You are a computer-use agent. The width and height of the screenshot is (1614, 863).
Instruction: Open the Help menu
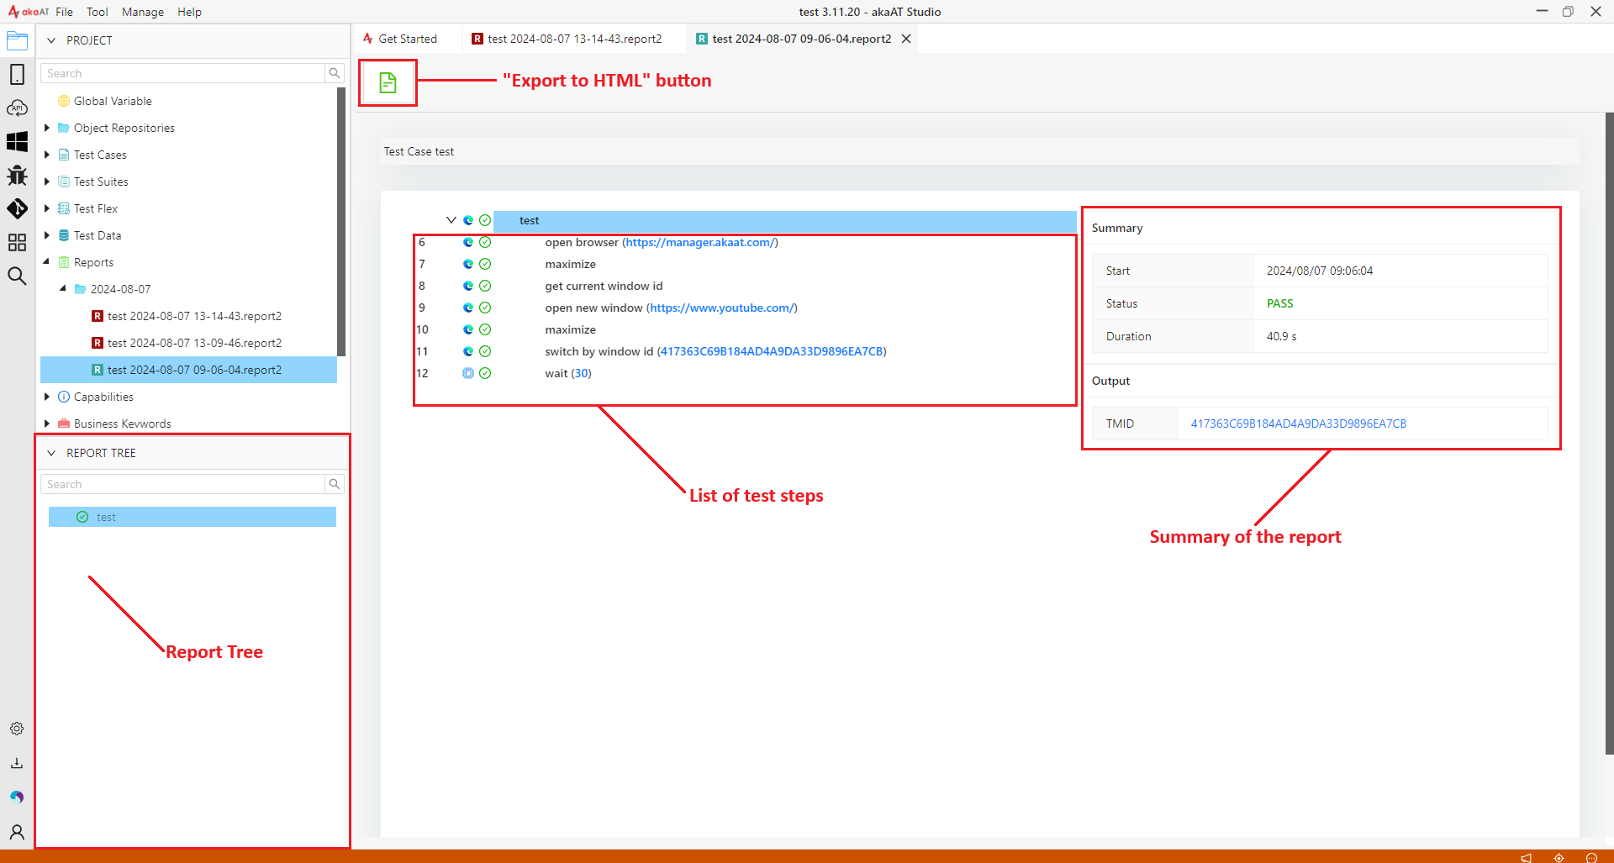coord(189,12)
